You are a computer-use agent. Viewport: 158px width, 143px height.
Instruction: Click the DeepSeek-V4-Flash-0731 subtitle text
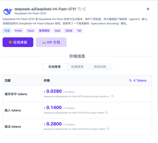coord(30,13)
